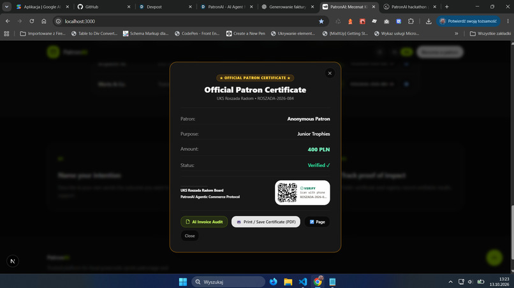The height and width of the screenshot is (288, 514).
Task: Open Schema Markup dla... bookmark
Action: tap(145, 33)
